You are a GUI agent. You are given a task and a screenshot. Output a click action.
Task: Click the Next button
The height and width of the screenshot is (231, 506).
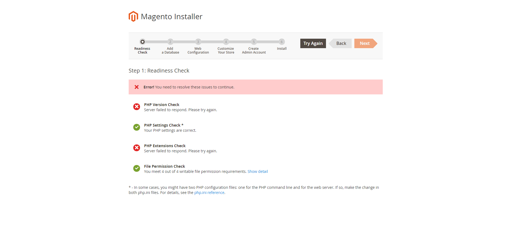pyautogui.click(x=366, y=44)
